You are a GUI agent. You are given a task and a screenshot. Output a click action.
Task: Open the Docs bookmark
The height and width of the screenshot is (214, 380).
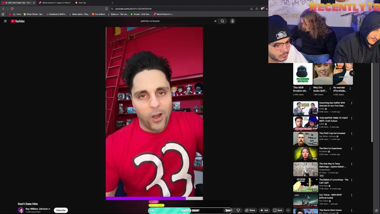point(17,14)
